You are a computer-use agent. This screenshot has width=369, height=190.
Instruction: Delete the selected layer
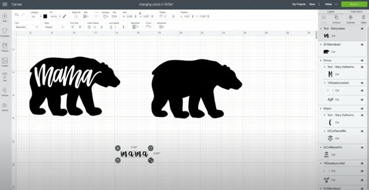coord(363,19)
